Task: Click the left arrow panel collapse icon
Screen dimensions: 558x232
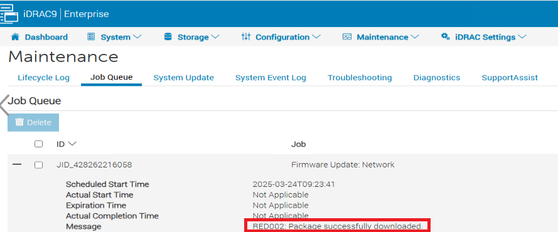Action: (x=4, y=105)
